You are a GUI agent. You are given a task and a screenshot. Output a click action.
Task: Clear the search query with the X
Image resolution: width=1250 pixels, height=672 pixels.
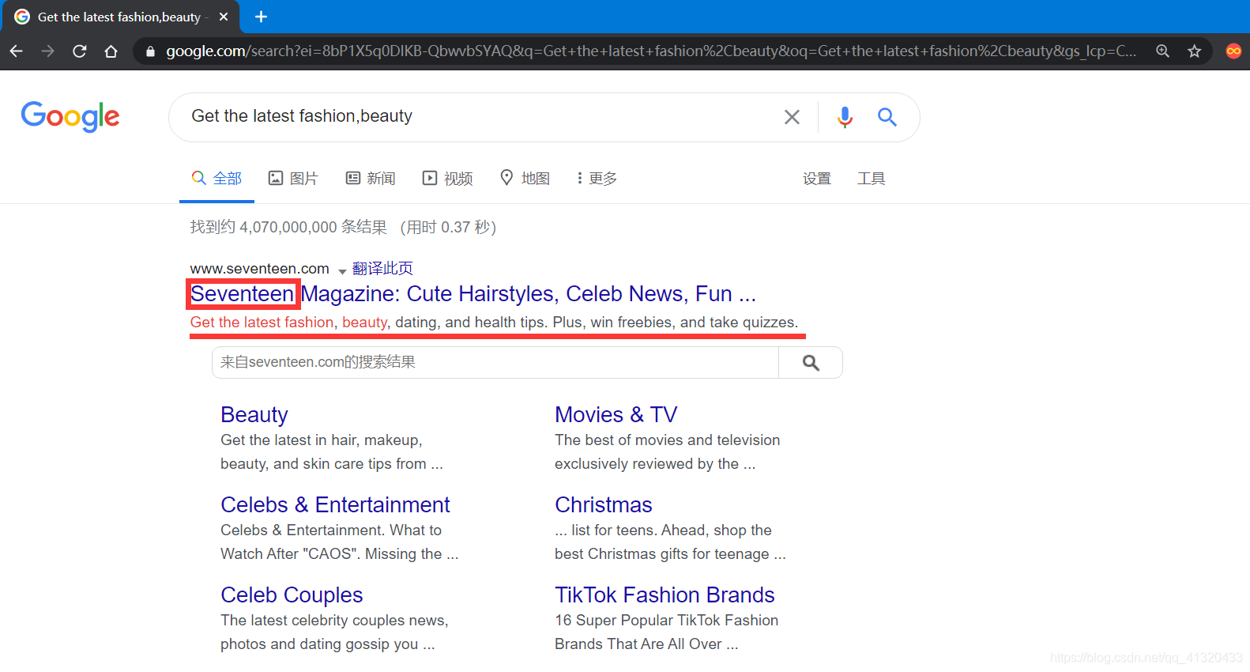pos(792,117)
